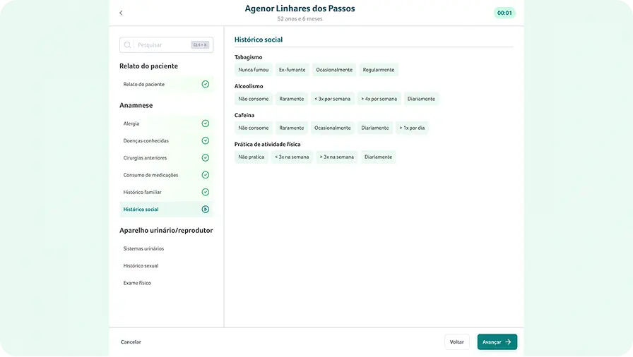
Task: Focus the Pesquisar search field
Action: 162,45
